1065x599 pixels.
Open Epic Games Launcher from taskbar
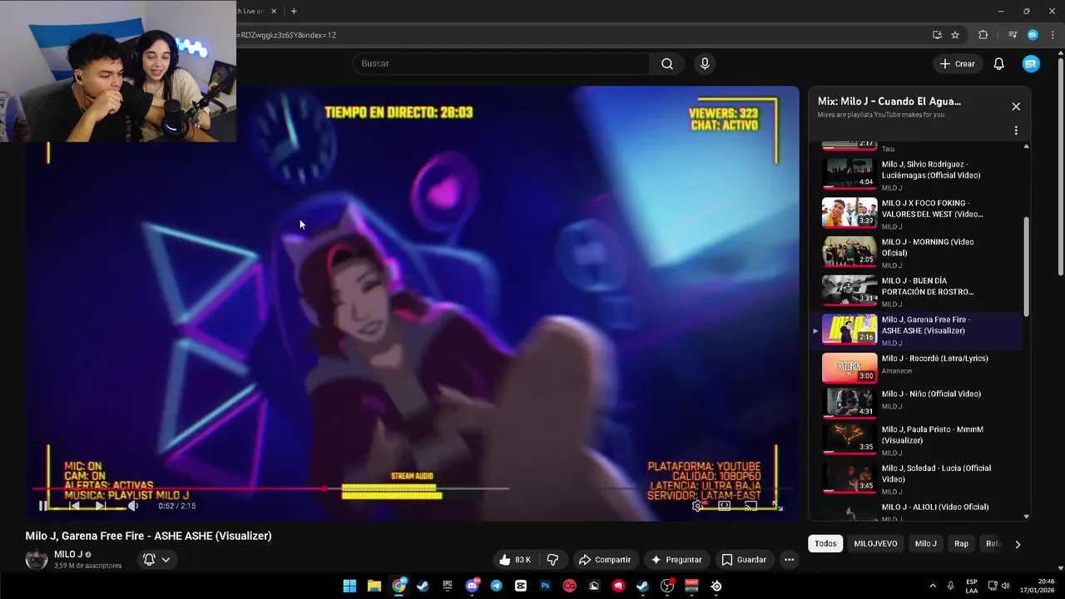[448, 586]
